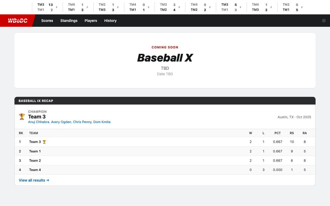Open Chris Penny's profile
330x206 pixels.
click(x=82, y=122)
